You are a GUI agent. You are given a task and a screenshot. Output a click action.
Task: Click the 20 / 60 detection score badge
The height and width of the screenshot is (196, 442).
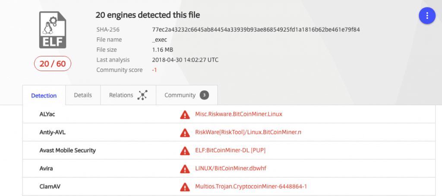point(53,64)
